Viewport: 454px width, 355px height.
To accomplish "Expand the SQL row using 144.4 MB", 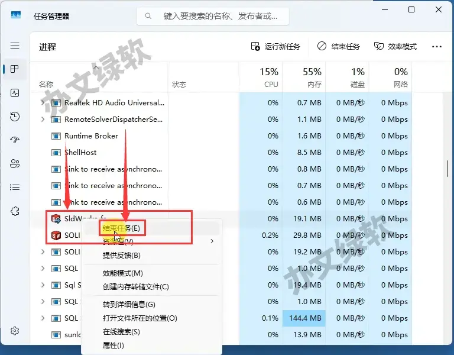I will point(43,318).
